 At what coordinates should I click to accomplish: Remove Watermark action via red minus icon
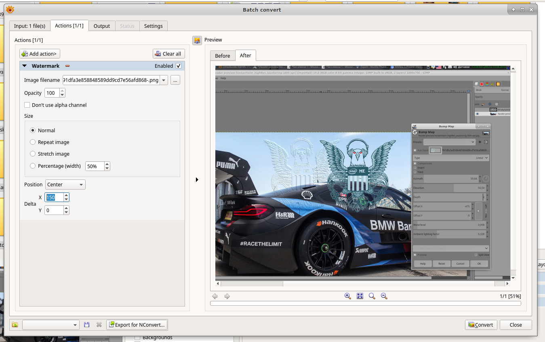[x=67, y=66]
